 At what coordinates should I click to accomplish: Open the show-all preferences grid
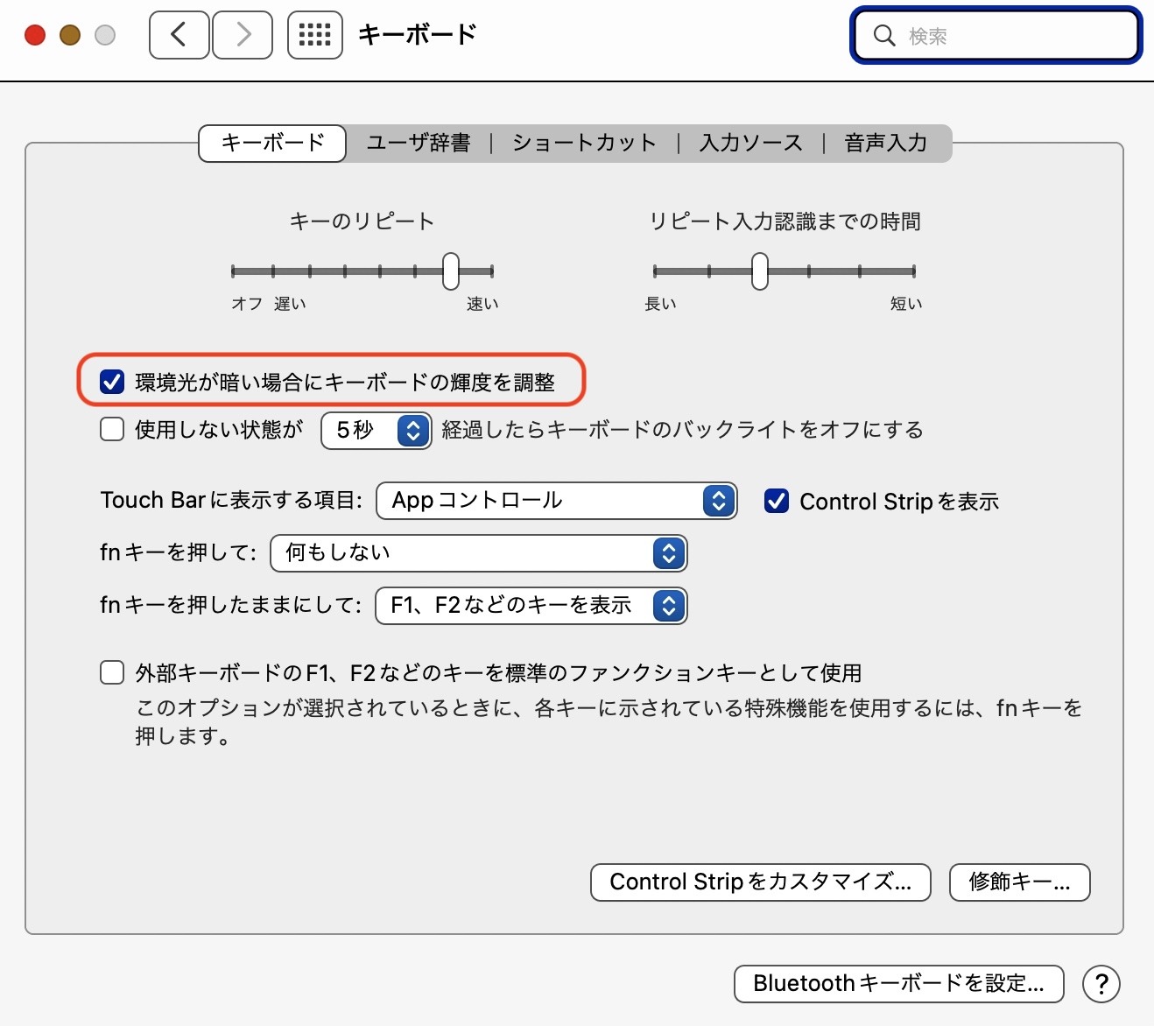pyautogui.click(x=315, y=35)
